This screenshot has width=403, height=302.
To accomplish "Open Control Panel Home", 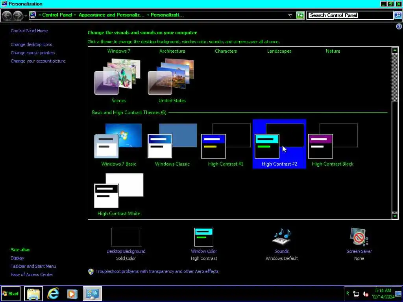I will point(29,31).
